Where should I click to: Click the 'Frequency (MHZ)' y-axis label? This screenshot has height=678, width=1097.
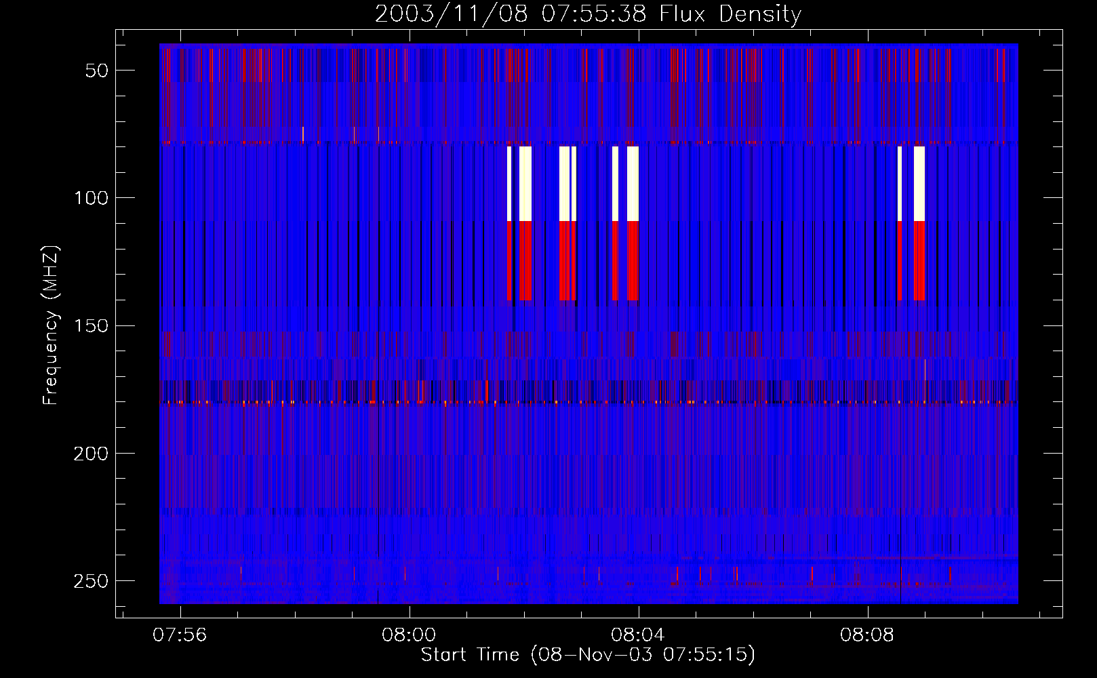click(x=51, y=325)
